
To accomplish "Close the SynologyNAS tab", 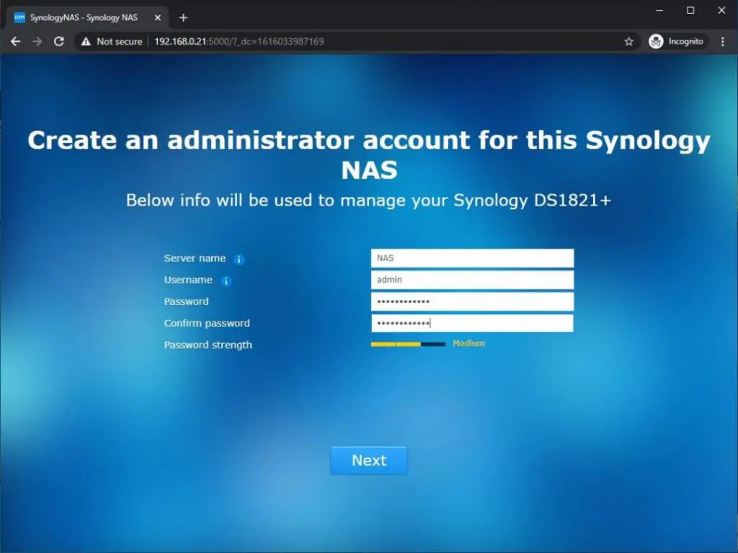I will (x=158, y=17).
